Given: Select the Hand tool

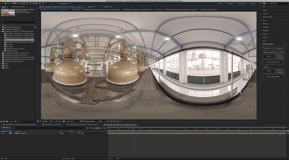Looking at the screenshot, I should click(x=5, y=3).
